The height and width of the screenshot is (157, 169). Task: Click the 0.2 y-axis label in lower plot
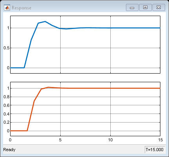(7, 123)
